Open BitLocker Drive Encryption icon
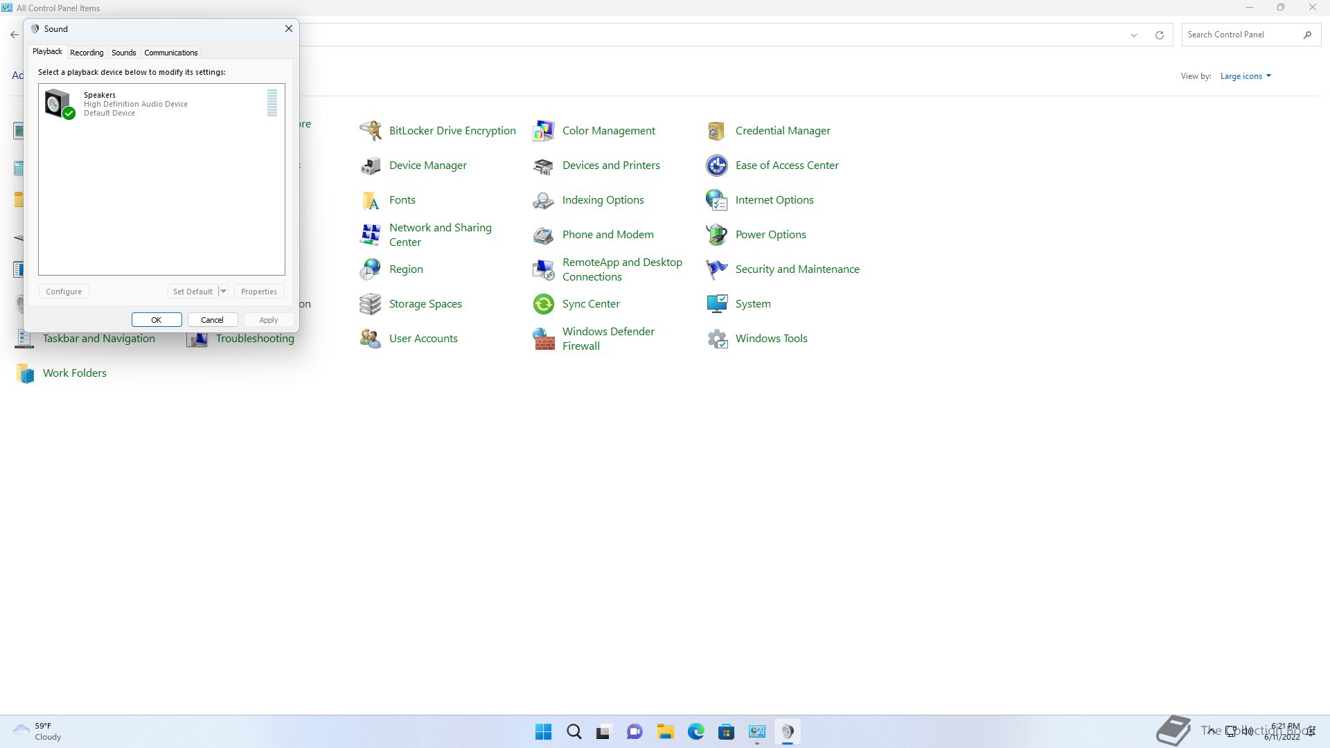Image resolution: width=1330 pixels, height=748 pixels. (x=371, y=130)
